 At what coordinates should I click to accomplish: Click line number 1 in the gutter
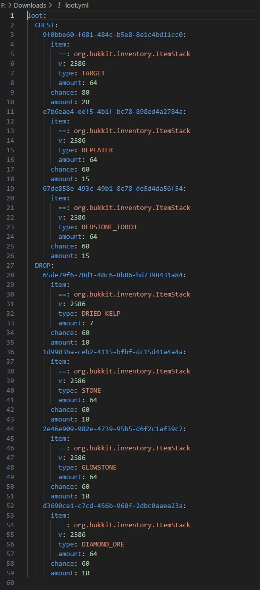[12, 15]
